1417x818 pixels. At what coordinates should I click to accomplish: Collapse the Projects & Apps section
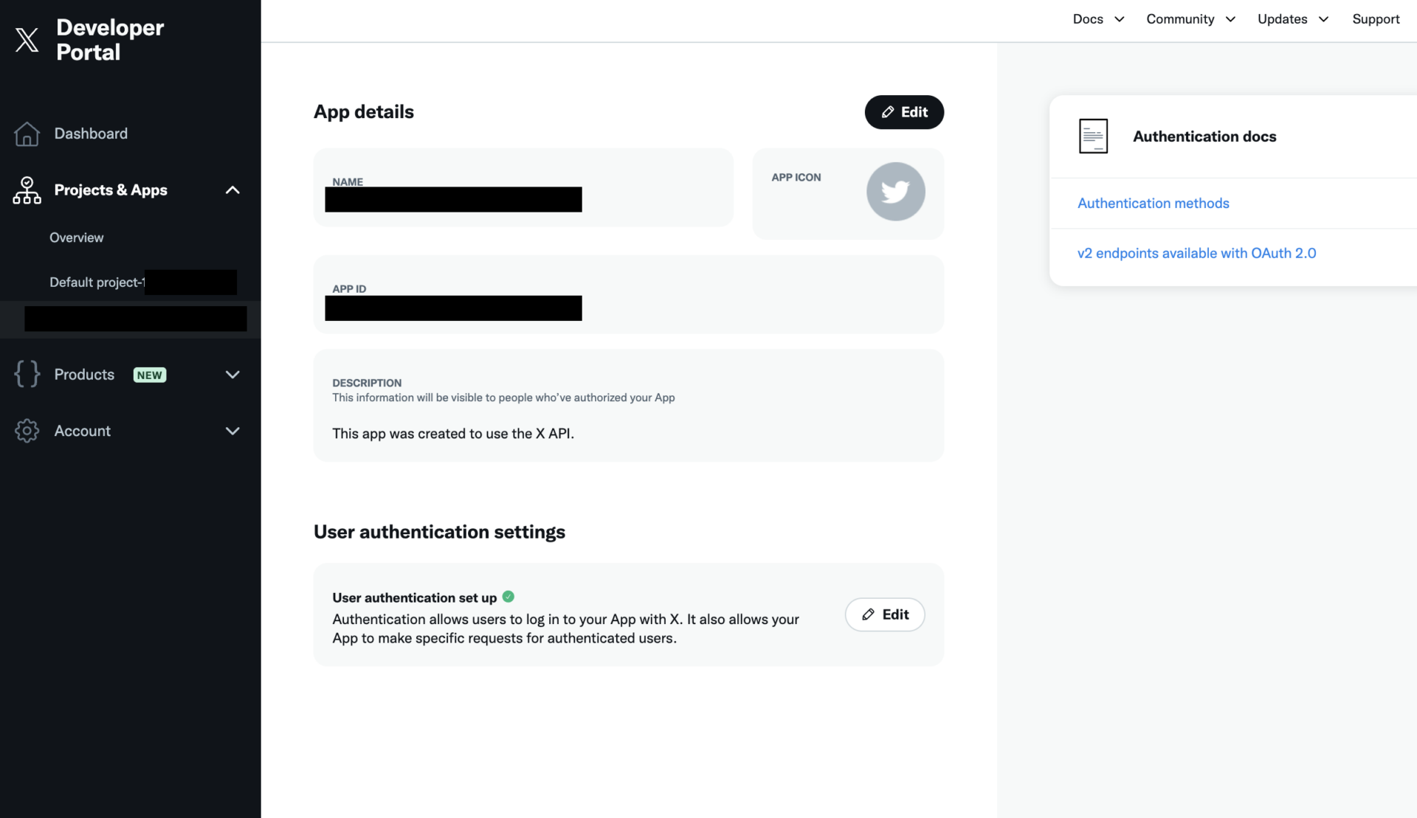point(232,190)
